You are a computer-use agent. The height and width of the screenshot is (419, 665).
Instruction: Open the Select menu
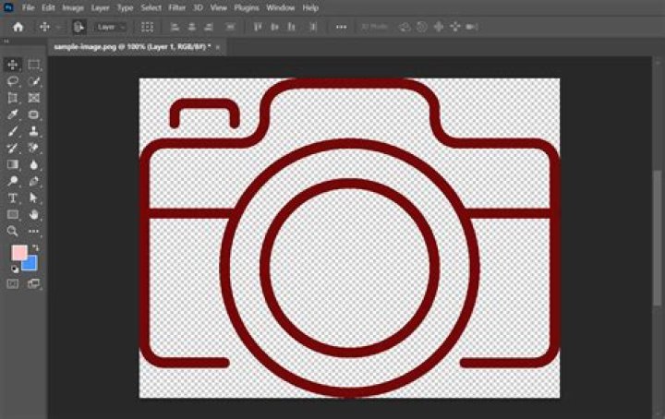[x=151, y=7]
